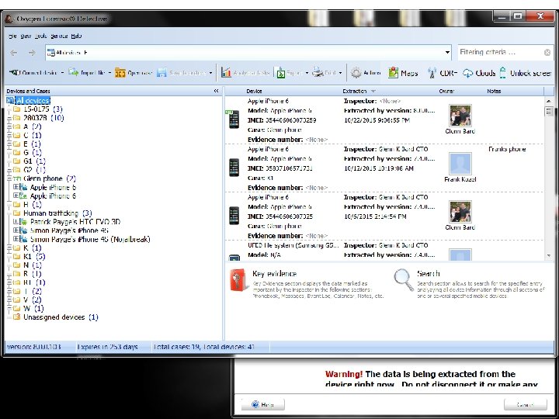Click the Device column header
Screen dimensions: 559x419
point(254,92)
